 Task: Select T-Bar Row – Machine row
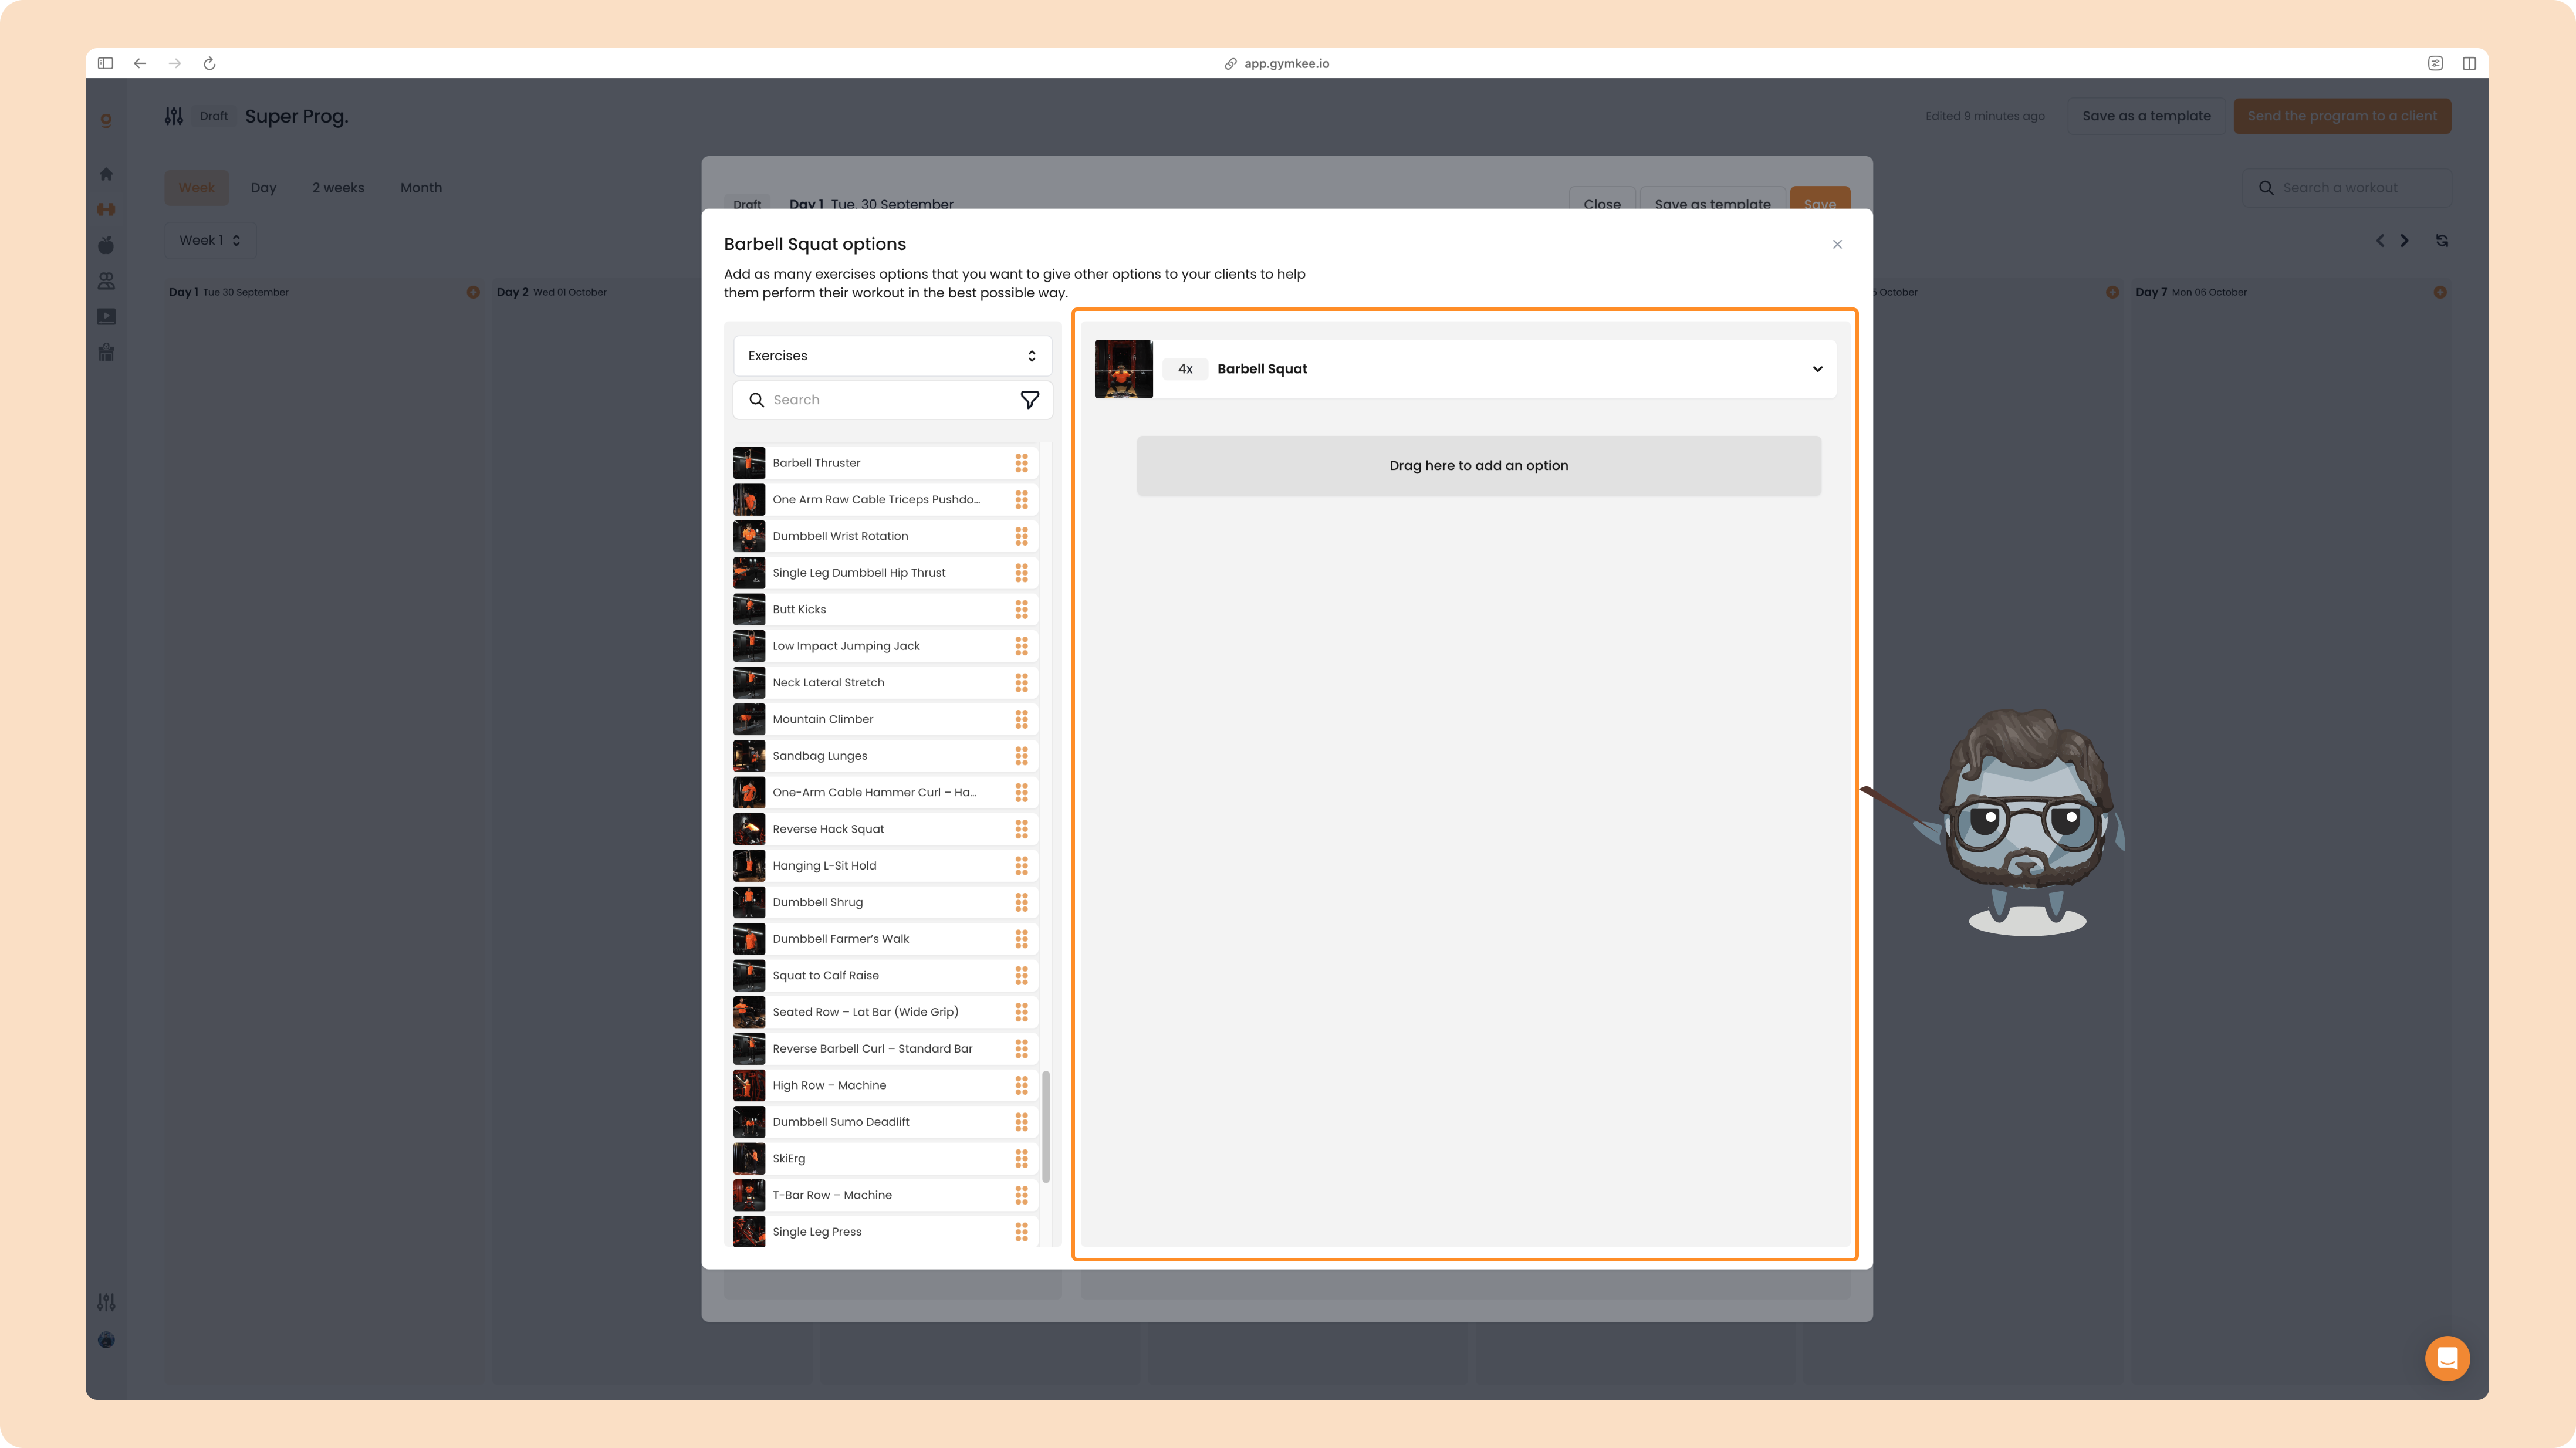(885, 1195)
